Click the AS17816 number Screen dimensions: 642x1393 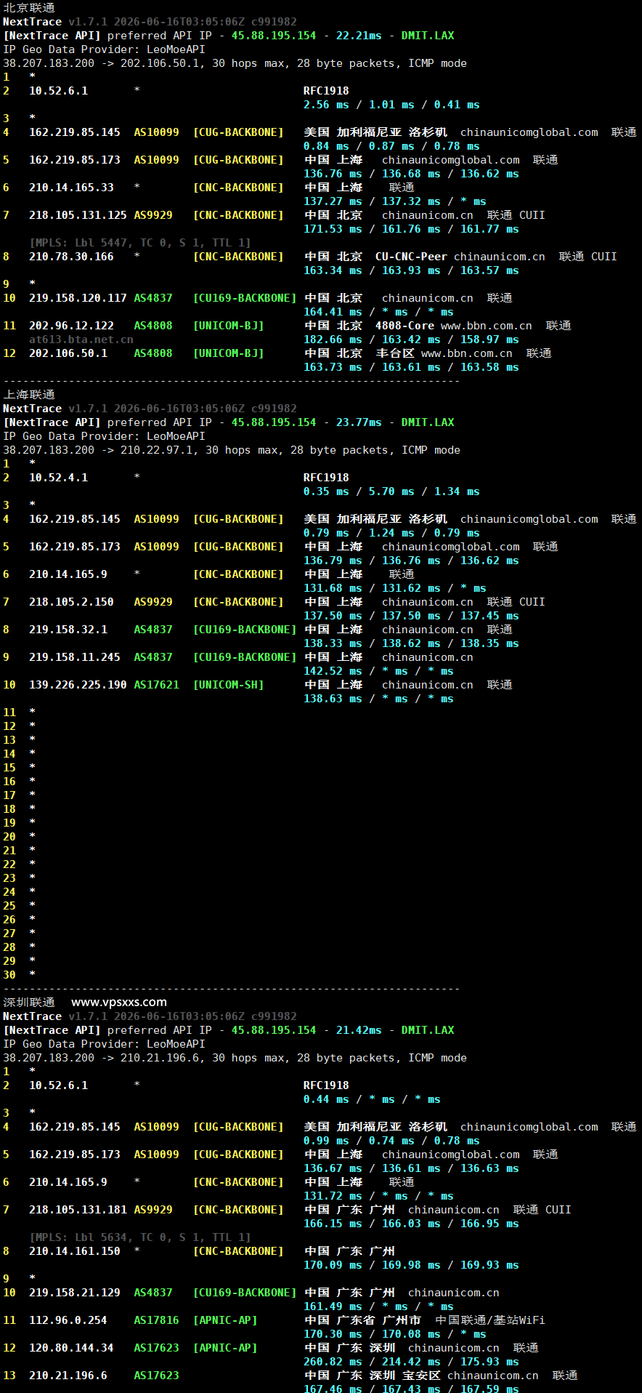[156, 1320]
